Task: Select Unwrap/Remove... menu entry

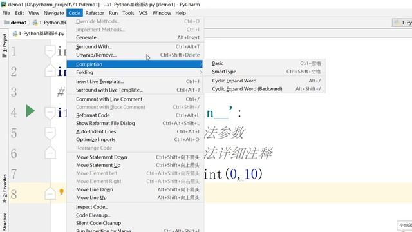Action: (x=135, y=55)
